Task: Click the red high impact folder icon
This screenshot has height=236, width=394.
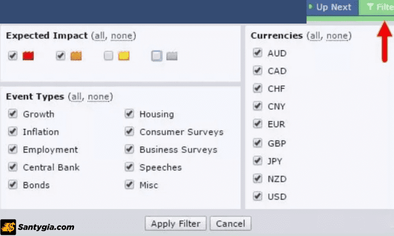Action: coord(28,56)
